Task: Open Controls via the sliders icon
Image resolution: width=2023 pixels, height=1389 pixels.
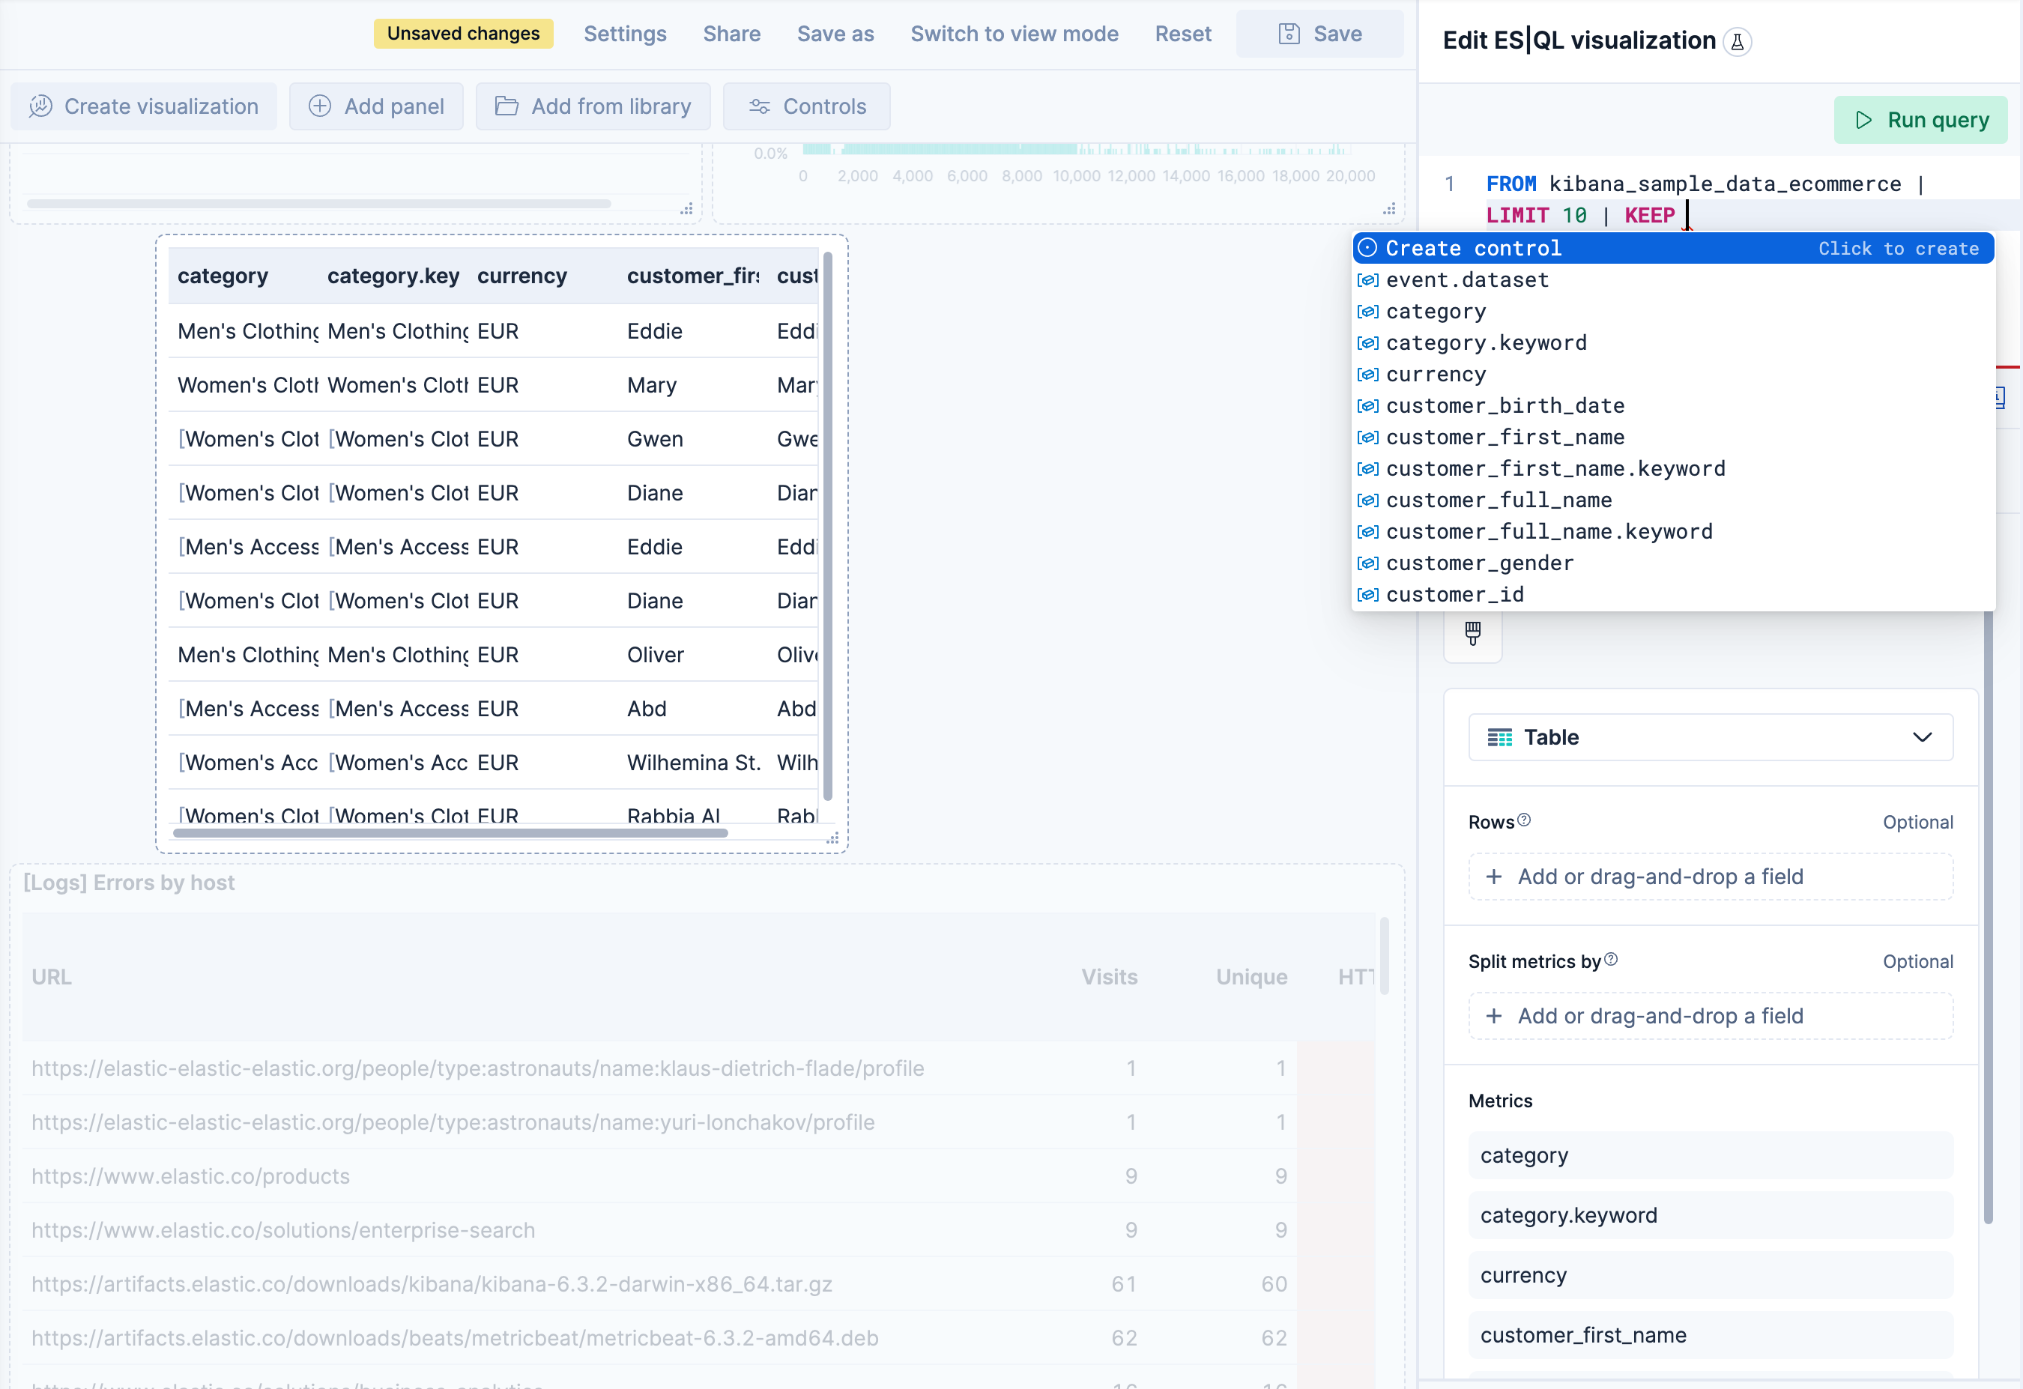Action: [x=759, y=106]
